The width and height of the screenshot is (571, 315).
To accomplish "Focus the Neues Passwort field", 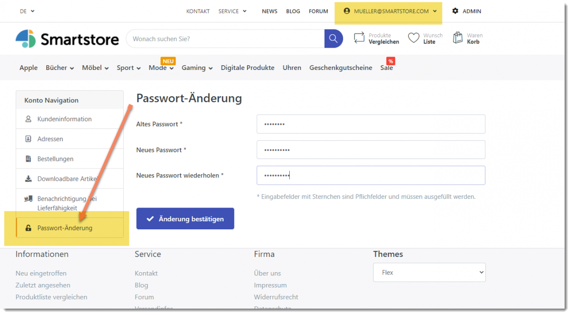I will pyautogui.click(x=371, y=150).
